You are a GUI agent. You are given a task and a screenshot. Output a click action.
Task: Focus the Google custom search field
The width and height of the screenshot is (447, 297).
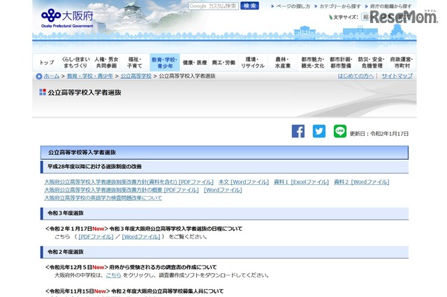pyautogui.click(x=213, y=6)
